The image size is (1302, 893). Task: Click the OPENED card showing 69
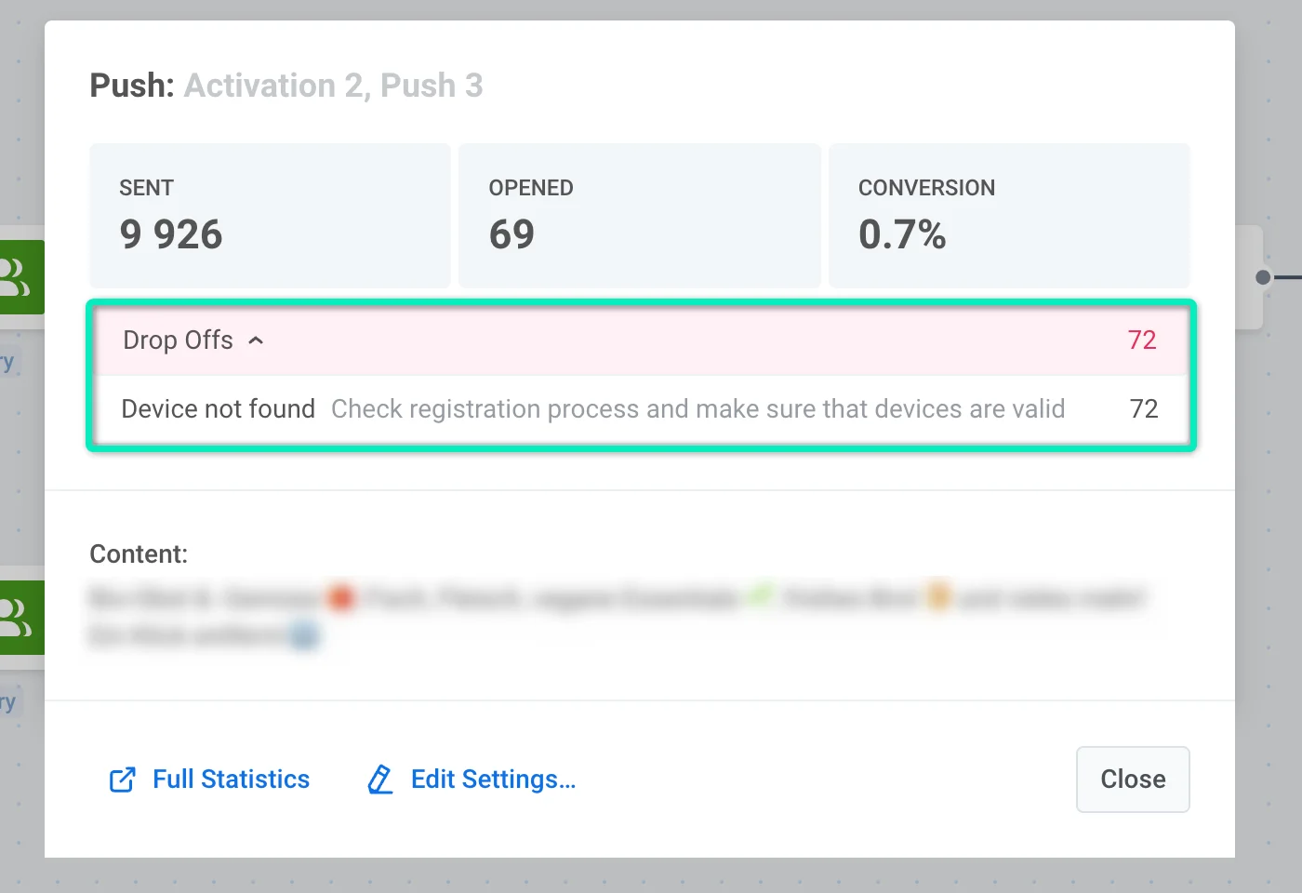(639, 215)
